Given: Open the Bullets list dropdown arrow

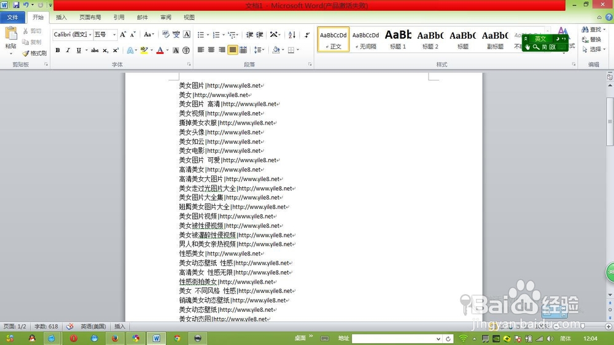Looking at the screenshot, I should coord(208,35).
